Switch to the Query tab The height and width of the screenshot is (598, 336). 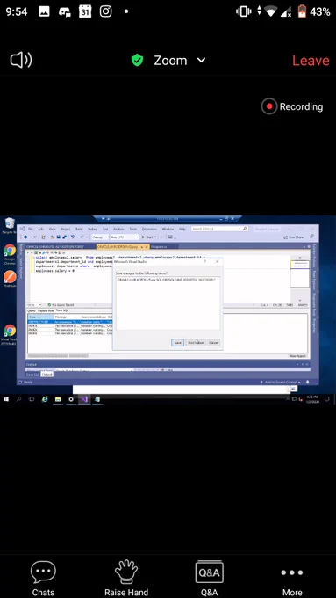31,310
